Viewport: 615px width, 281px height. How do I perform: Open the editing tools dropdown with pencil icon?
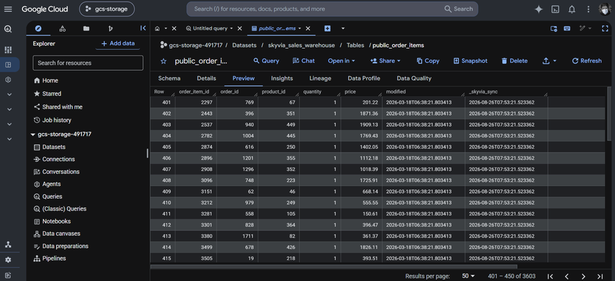[585, 28]
